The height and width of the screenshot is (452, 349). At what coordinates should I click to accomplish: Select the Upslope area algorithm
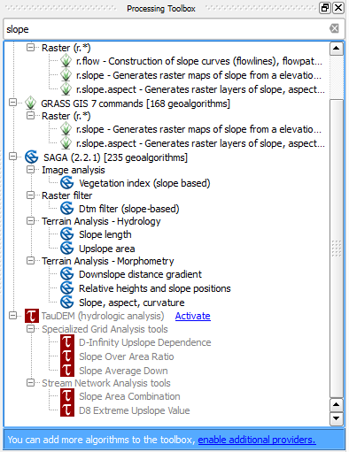click(107, 249)
